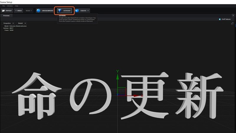Open the Create dropdown
The height and width of the screenshot is (133, 236).
tap(82, 11)
